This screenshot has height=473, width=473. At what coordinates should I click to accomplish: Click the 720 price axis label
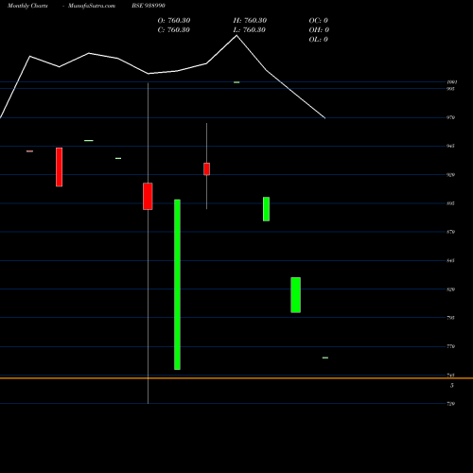pyautogui.click(x=450, y=404)
